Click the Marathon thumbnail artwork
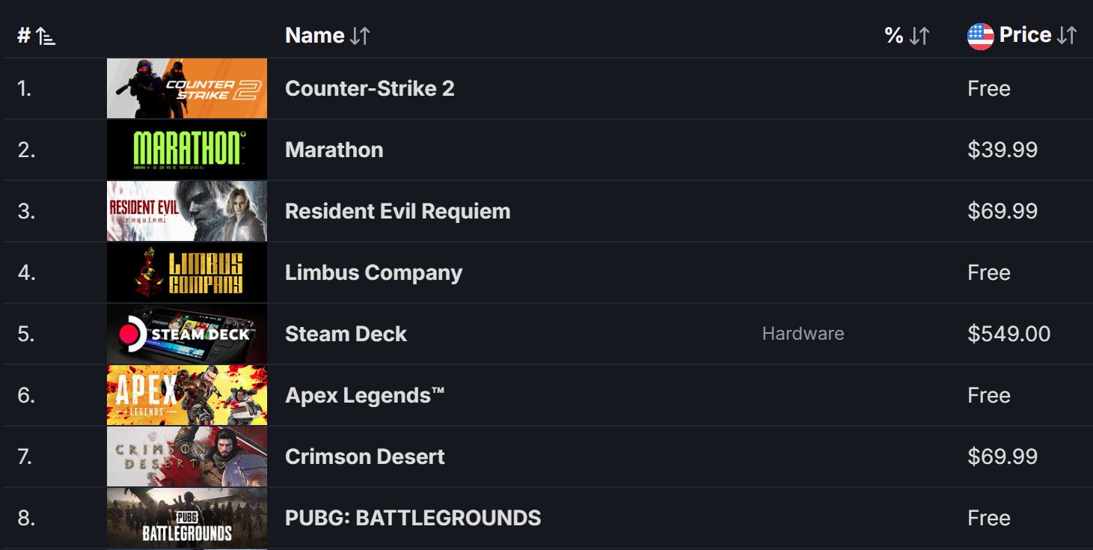 (x=186, y=149)
